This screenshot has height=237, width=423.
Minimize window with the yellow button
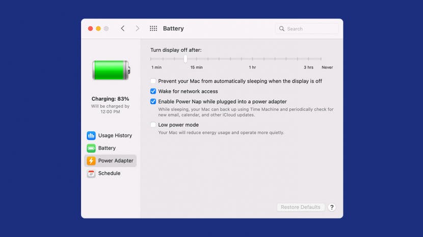click(x=98, y=28)
